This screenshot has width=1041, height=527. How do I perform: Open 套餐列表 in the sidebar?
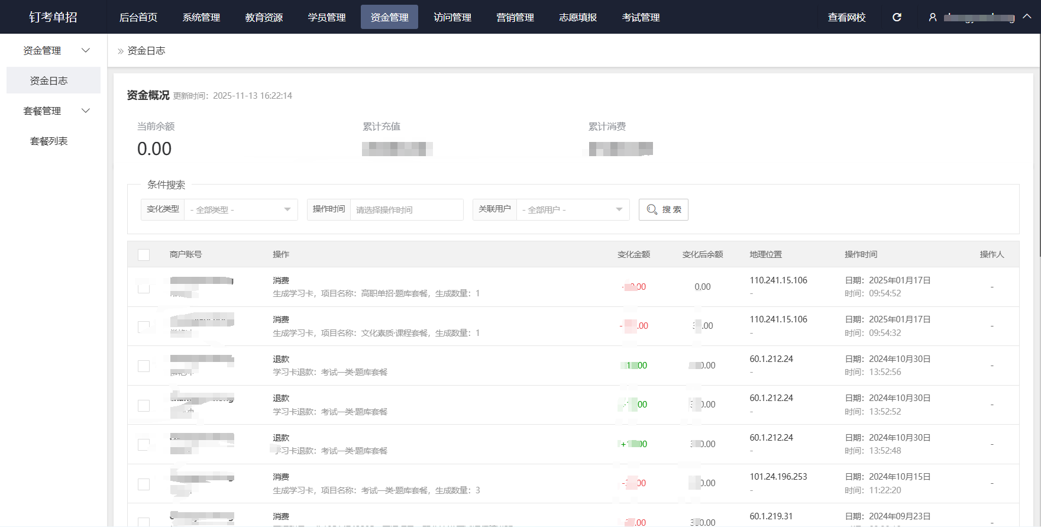tap(49, 141)
